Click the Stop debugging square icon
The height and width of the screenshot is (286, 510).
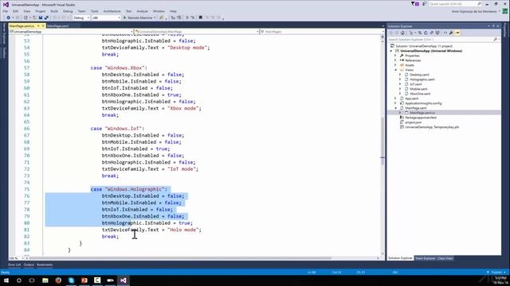pyautogui.click(x=200, y=17)
